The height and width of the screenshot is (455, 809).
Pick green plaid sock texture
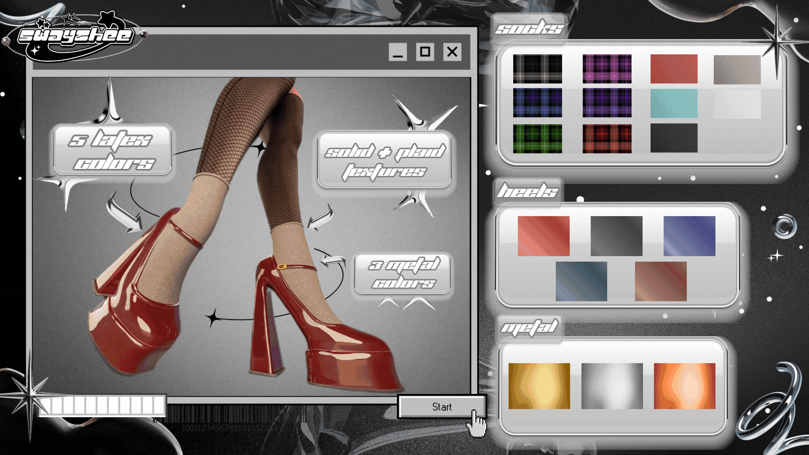(x=537, y=138)
